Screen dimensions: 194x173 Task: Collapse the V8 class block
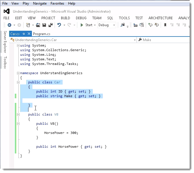coord(18,114)
